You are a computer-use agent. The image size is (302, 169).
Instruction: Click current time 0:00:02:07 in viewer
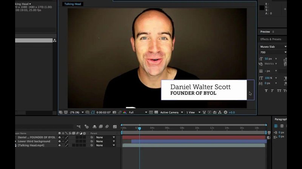click(x=103, y=112)
